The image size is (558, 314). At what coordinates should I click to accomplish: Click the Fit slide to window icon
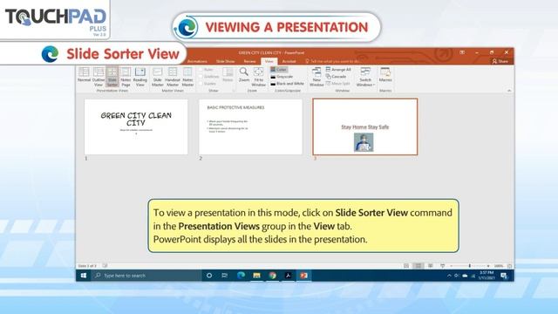click(509, 266)
